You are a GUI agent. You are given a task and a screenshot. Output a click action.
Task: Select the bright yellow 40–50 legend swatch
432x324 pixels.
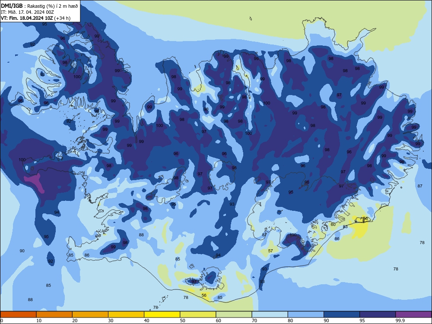pos(162,314)
